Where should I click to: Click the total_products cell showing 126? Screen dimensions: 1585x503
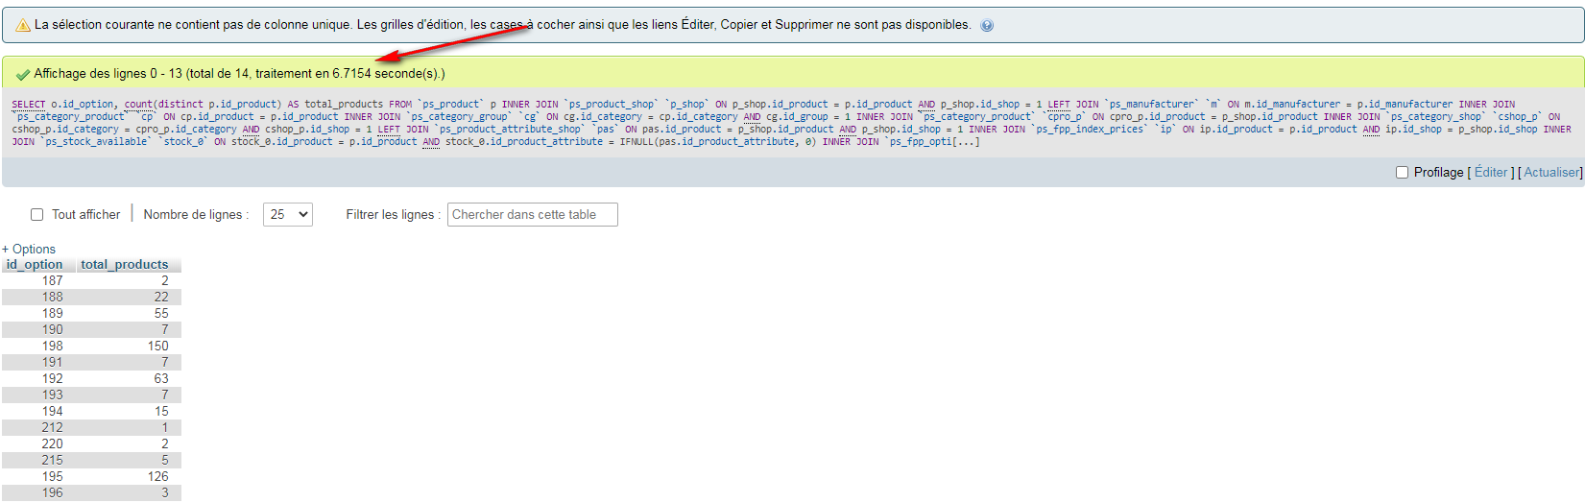157,477
